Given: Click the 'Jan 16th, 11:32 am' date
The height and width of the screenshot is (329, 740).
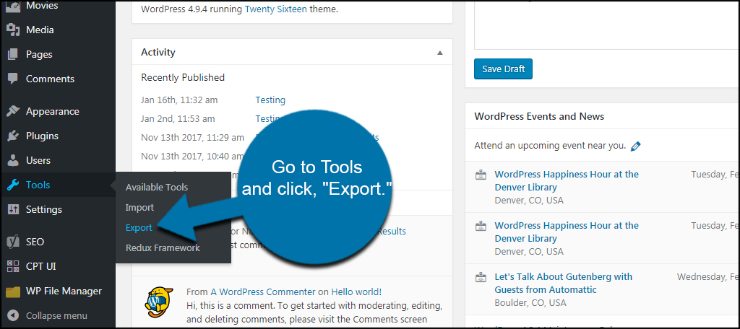Looking at the screenshot, I should 179,100.
